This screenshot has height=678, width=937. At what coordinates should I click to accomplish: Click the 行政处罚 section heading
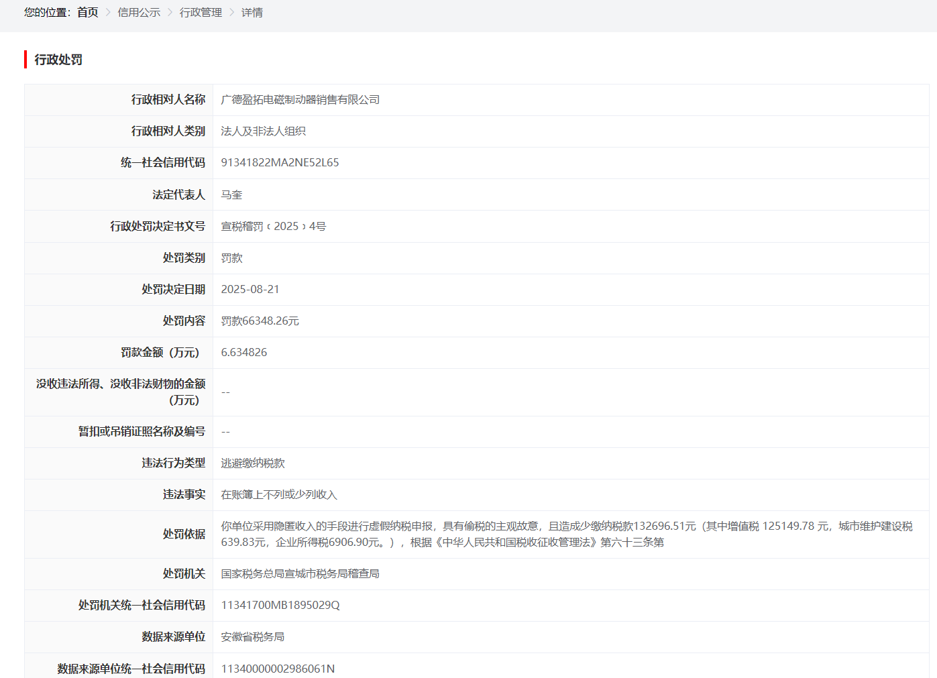[58, 60]
